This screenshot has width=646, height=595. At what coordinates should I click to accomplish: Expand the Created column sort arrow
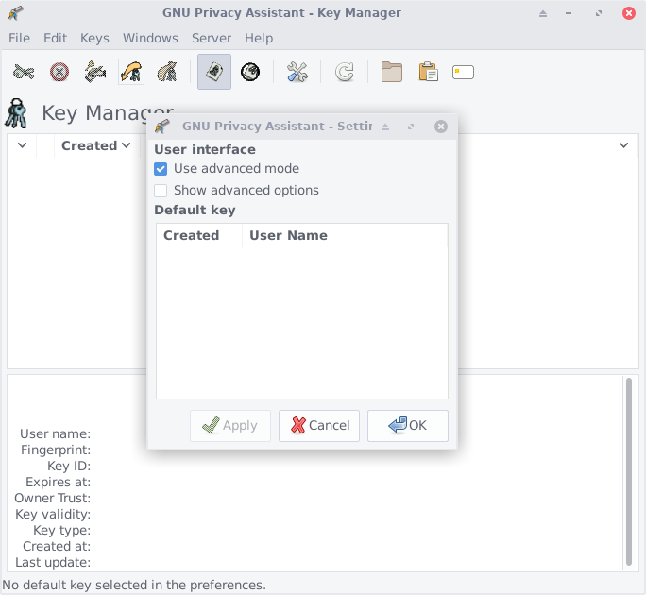point(126,145)
